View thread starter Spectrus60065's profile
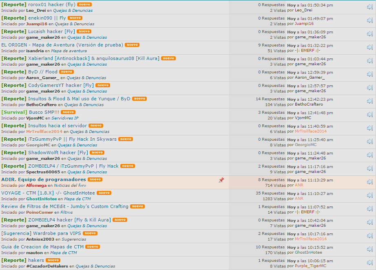 coord(43,172)
